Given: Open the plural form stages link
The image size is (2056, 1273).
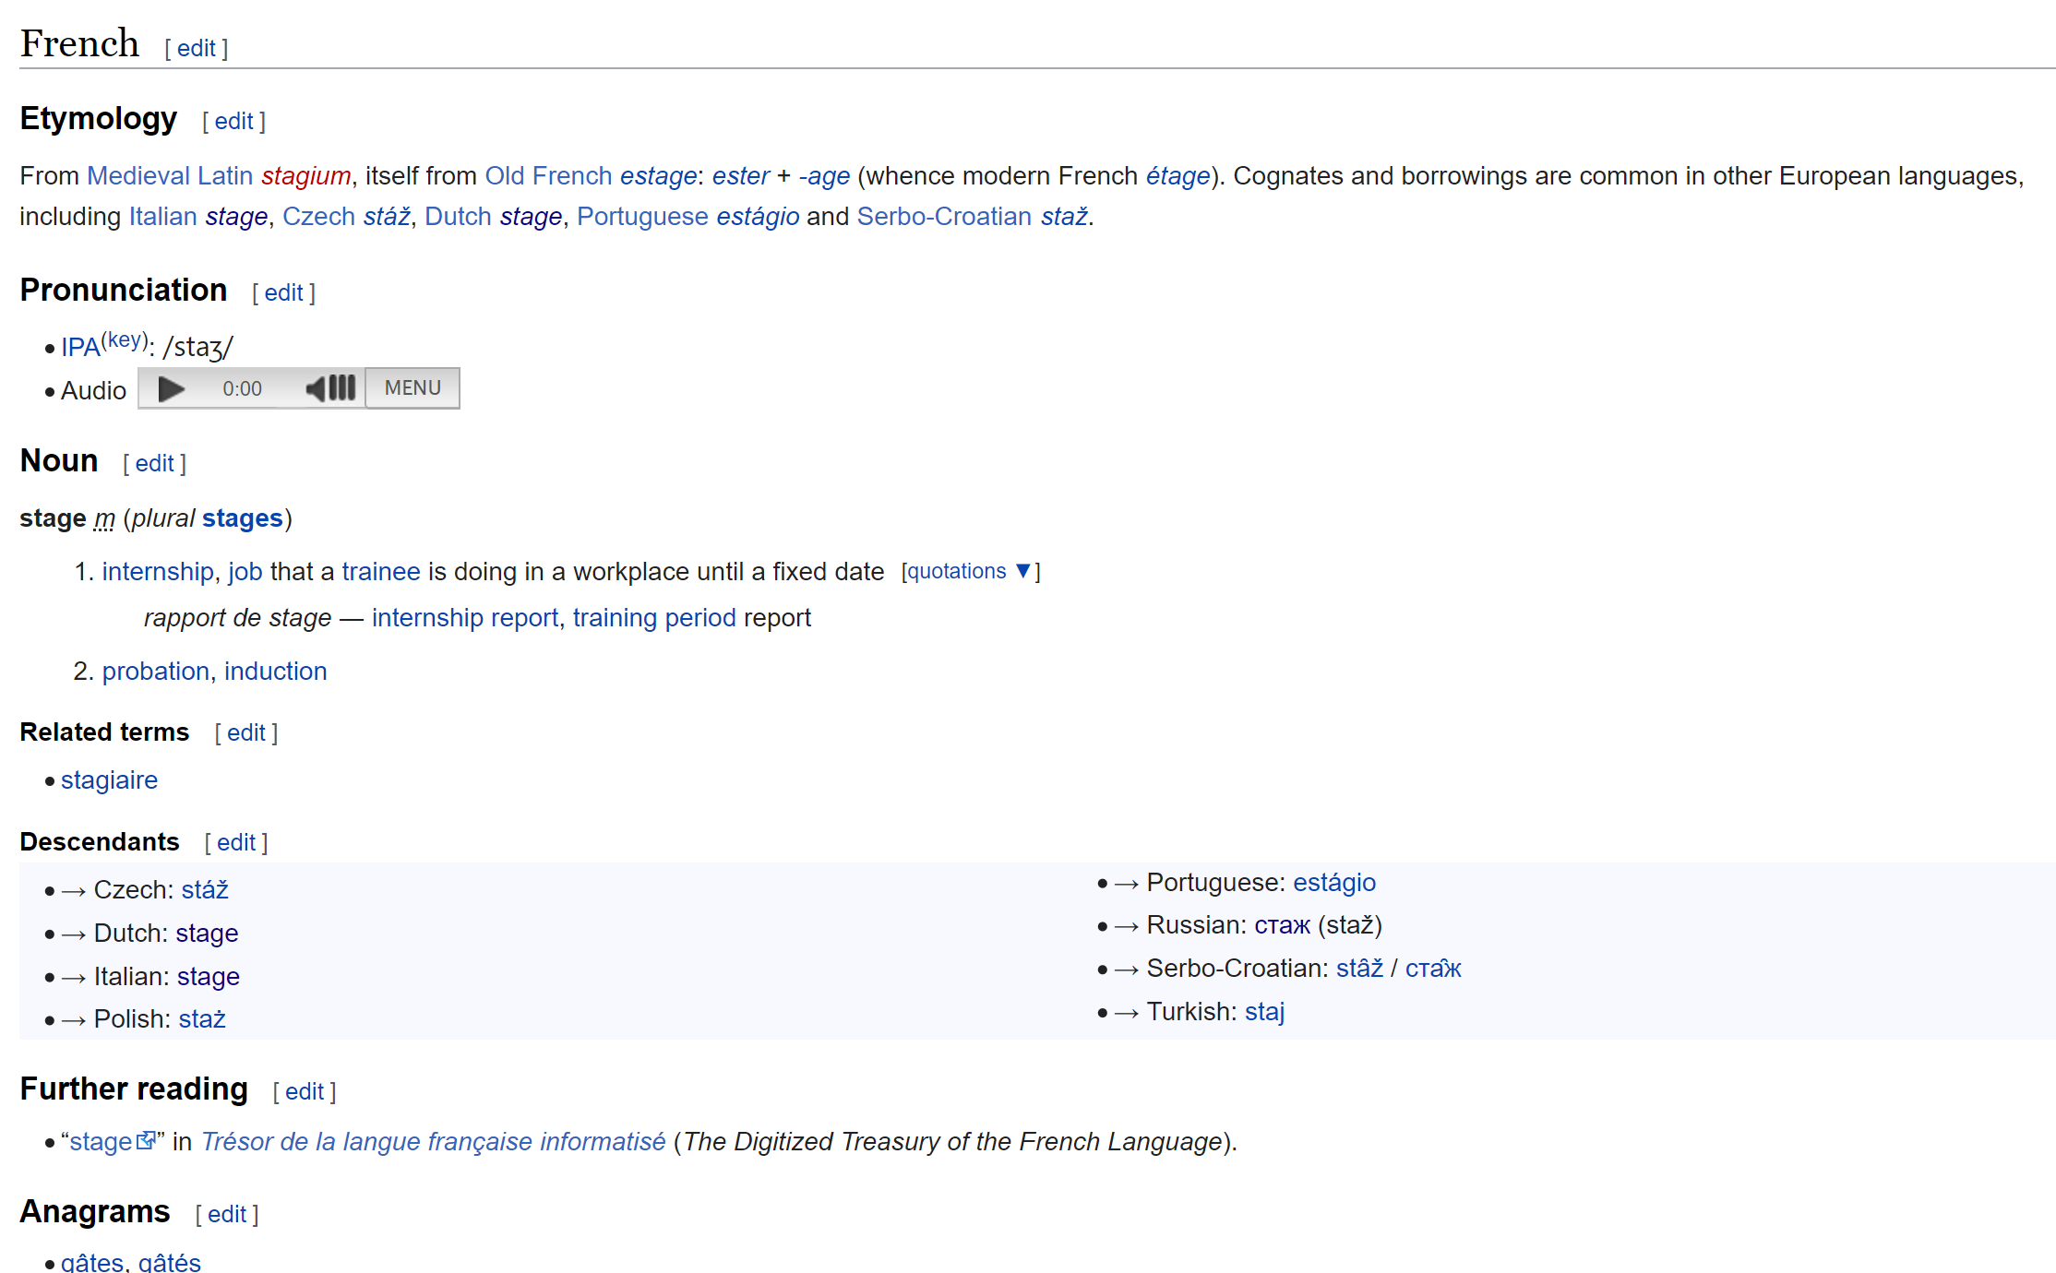Looking at the screenshot, I should tap(242, 518).
